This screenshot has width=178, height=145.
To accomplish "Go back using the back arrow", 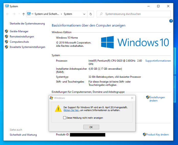I will pos(8,14).
